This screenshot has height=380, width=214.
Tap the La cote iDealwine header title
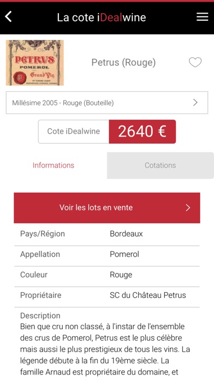coord(102,17)
